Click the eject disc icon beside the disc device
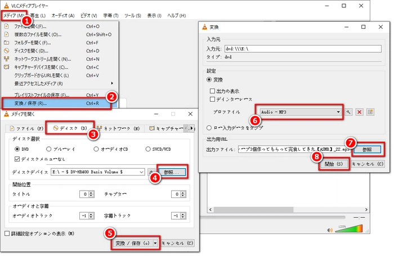Screen dimensions: 394x256 point(151,171)
